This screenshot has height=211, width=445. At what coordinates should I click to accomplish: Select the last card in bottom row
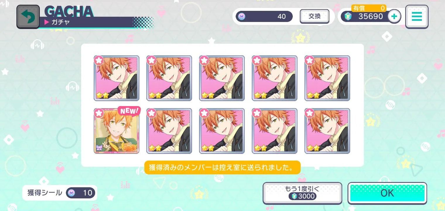(x=327, y=131)
